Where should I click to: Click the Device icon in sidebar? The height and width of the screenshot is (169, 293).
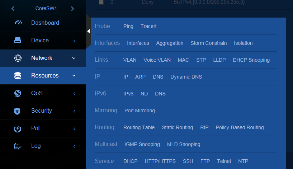tap(18, 41)
